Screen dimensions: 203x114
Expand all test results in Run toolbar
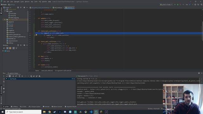click(19, 76)
